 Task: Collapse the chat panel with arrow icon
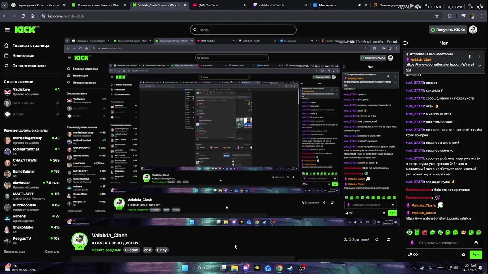pos(406,43)
